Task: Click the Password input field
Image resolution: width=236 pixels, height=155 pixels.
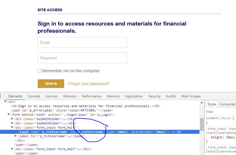Action: [x=82, y=58]
